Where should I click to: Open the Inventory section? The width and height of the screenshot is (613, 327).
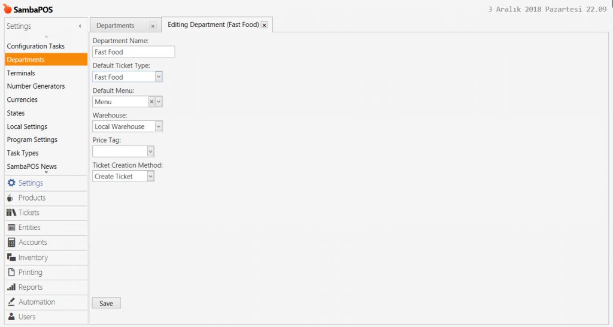(46, 258)
